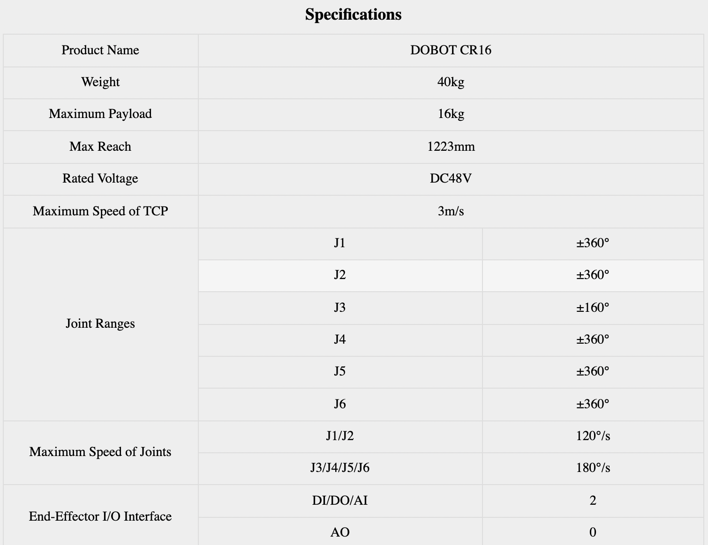Click the J3/J4/J5/J6 speed label
The image size is (708, 545).
(x=339, y=468)
